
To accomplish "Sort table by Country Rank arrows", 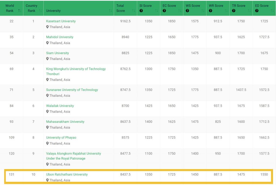I will coord(40,11).
